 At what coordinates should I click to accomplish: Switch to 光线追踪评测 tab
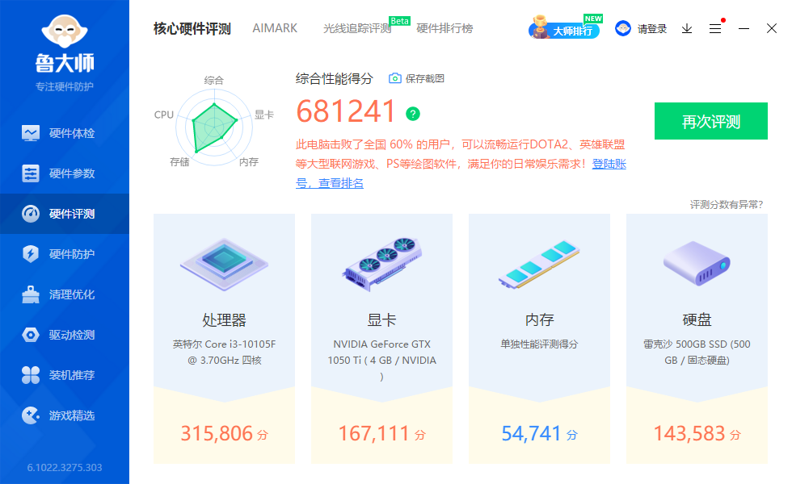(x=357, y=29)
